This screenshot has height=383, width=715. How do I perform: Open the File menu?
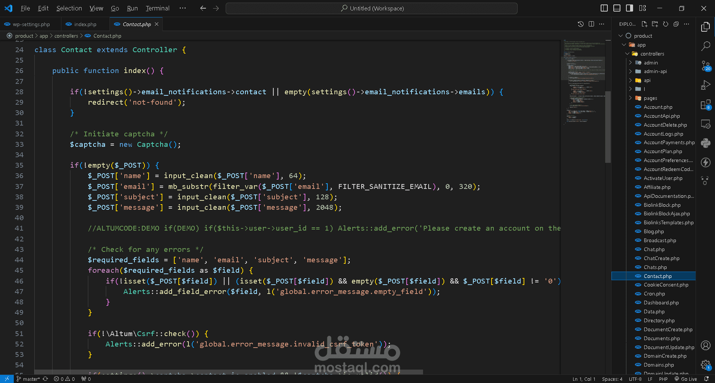[x=25, y=8]
